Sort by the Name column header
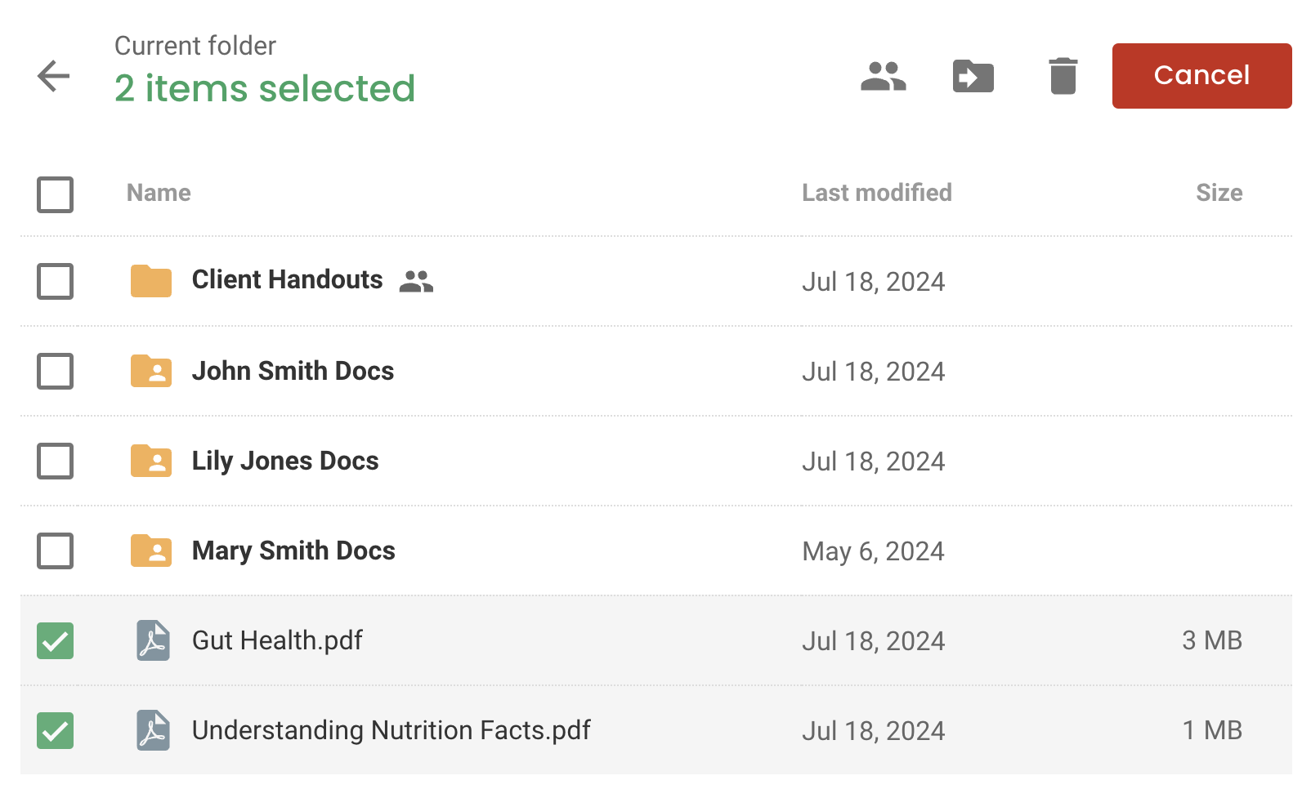 (159, 193)
